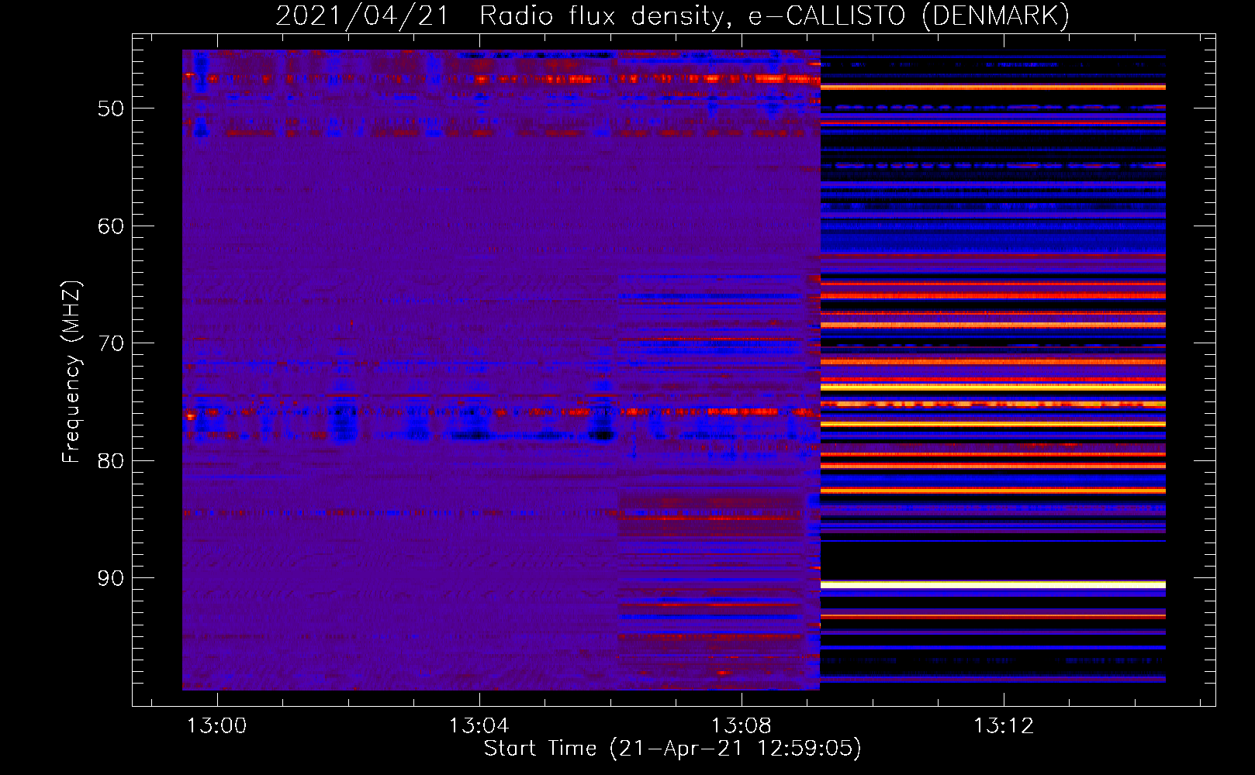Screen dimensions: 1255x775
Task: Click the 60 frequency tick label
Action: point(111,226)
